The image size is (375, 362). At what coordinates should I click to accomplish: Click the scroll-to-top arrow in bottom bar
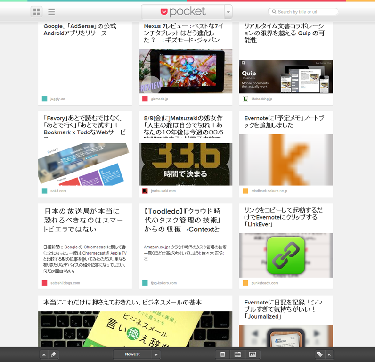tap(44, 354)
